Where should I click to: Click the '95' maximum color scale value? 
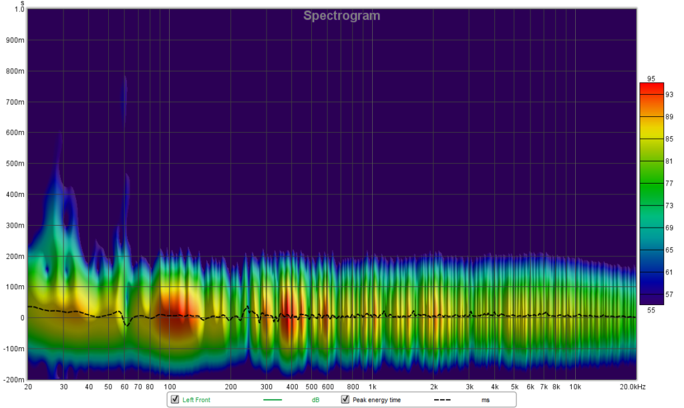(x=651, y=79)
